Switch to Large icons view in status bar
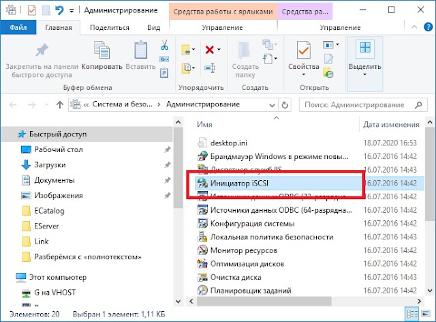This screenshot has height=322, width=436. coord(425,314)
